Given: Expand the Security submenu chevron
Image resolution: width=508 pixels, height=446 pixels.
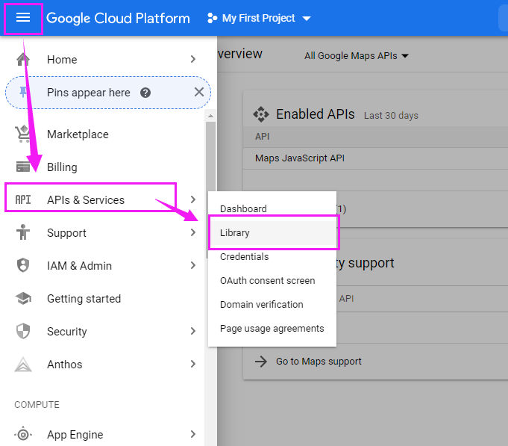Looking at the screenshot, I should 193,331.
